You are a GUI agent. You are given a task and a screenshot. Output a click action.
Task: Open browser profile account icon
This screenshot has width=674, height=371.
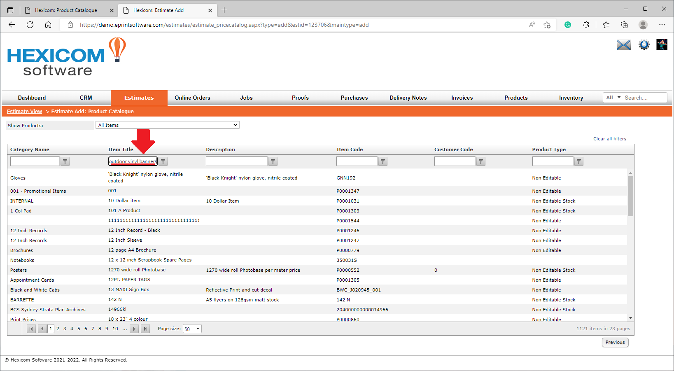[x=643, y=25]
